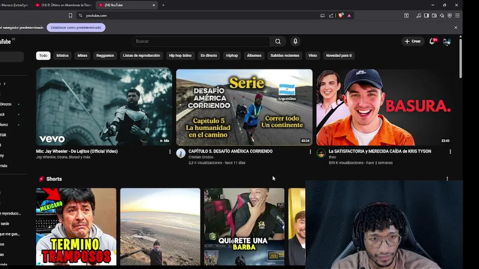Select the Mixes filter chip

click(82, 55)
